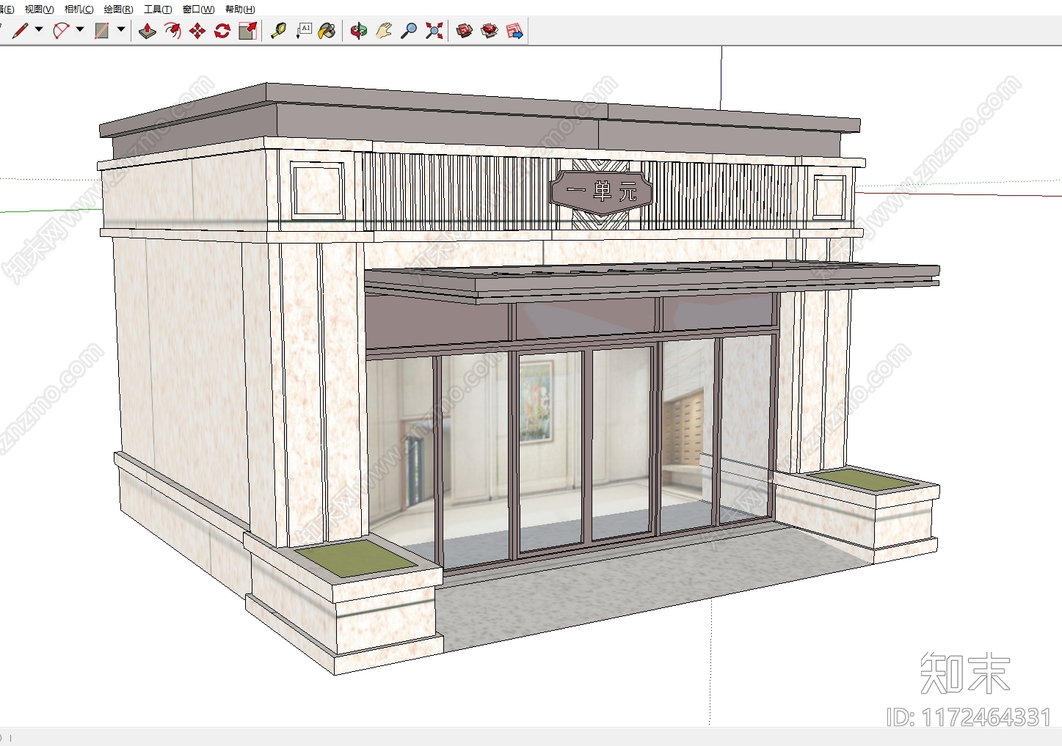This screenshot has height=746, width=1062.
Task: Open the 3D Warehouse icon
Action: [464, 31]
